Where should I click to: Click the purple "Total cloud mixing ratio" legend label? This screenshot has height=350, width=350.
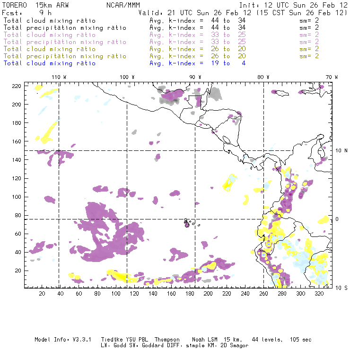(50, 35)
